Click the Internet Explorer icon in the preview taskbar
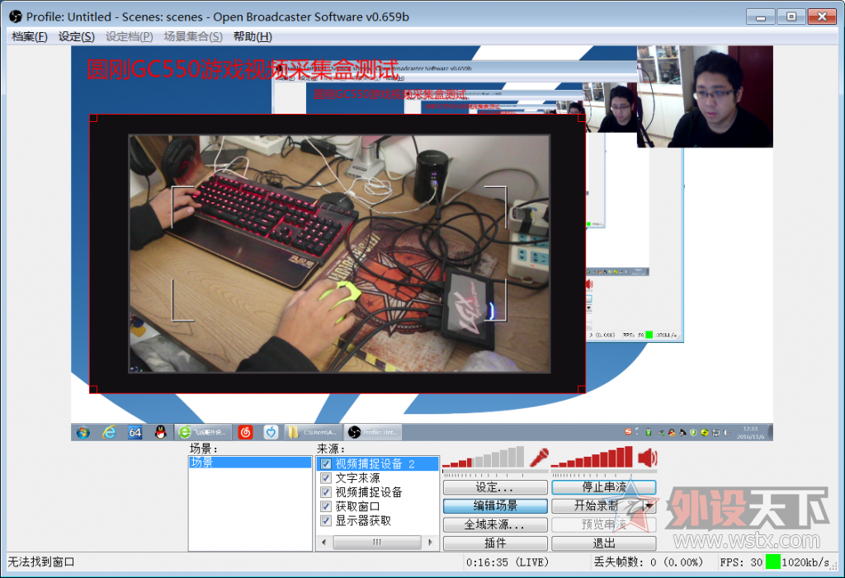845x578 pixels. pyautogui.click(x=110, y=432)
